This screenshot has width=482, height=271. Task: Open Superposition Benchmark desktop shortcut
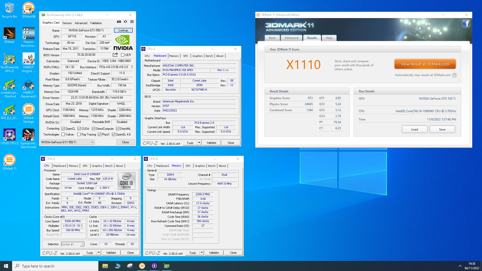[x=28, y=139]
